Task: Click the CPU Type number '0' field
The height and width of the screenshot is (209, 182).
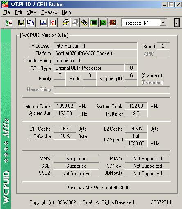Action: click(131, 68)
